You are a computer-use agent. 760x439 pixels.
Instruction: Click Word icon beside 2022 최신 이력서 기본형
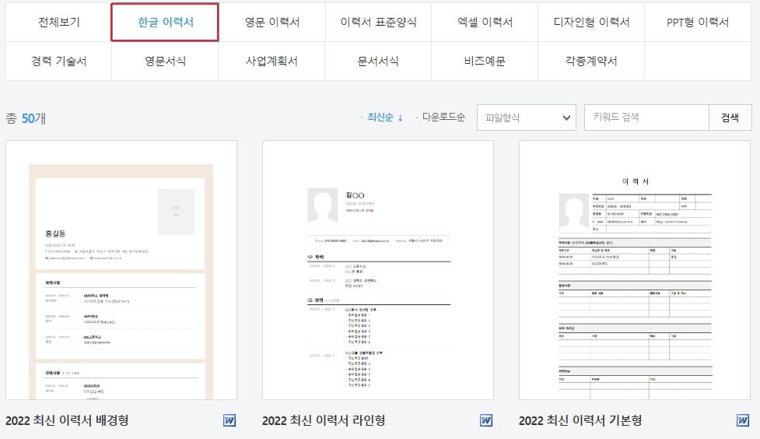point(743,420)
